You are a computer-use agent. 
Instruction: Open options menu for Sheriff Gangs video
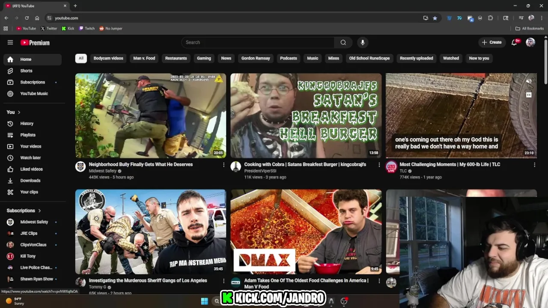point(223,281)
